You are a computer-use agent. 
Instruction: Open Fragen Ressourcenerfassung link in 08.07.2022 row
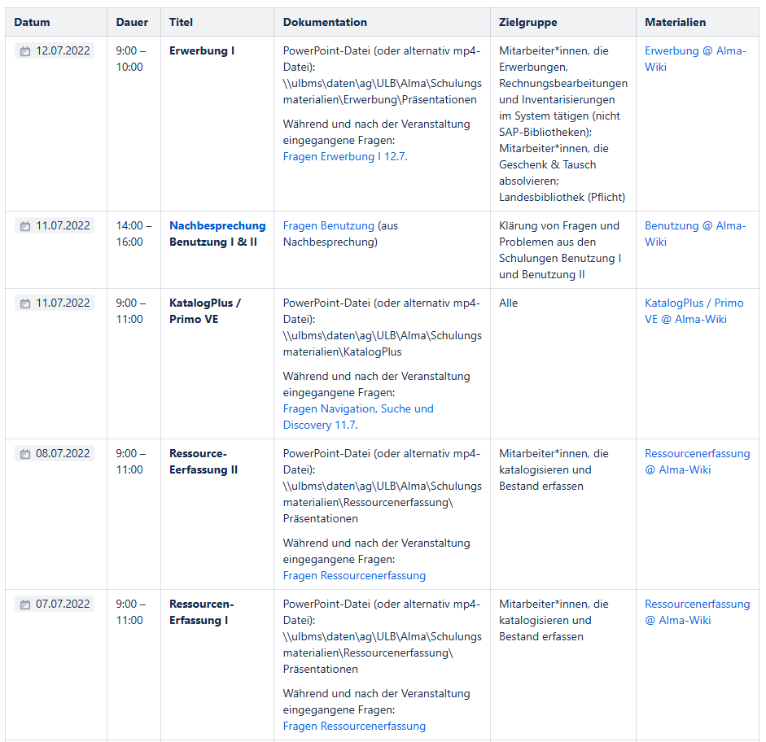coord(354,575)
